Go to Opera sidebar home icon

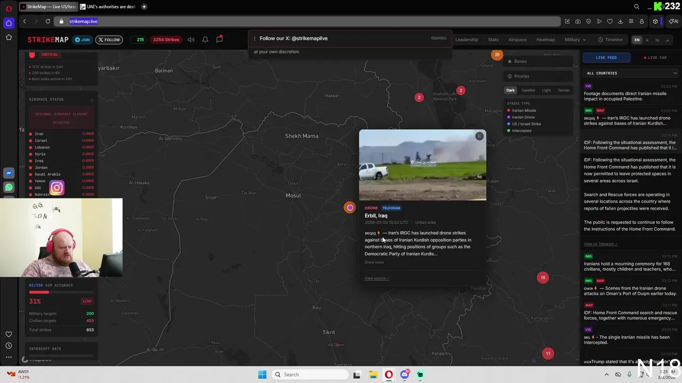coord(9,23)
